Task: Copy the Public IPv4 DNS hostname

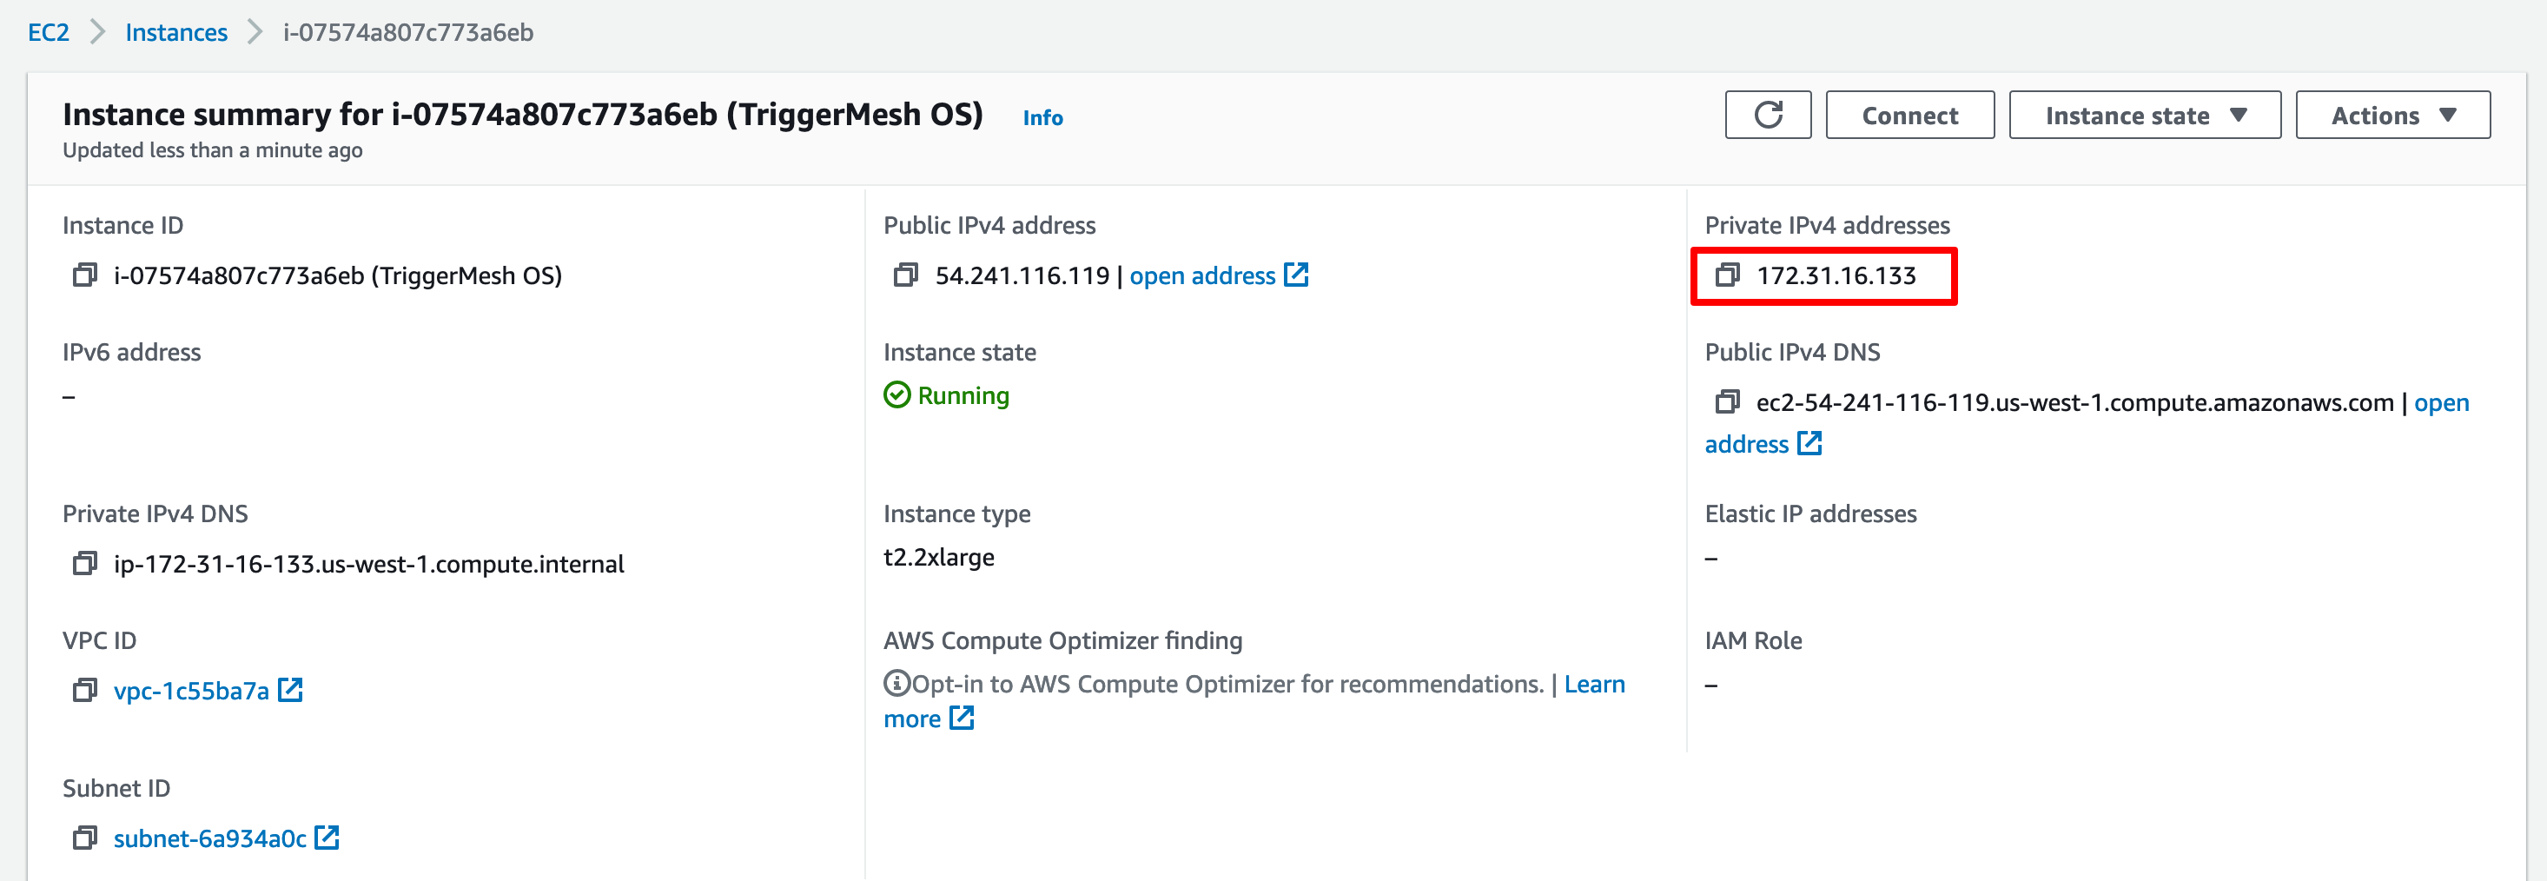Action: [1727, 401]
